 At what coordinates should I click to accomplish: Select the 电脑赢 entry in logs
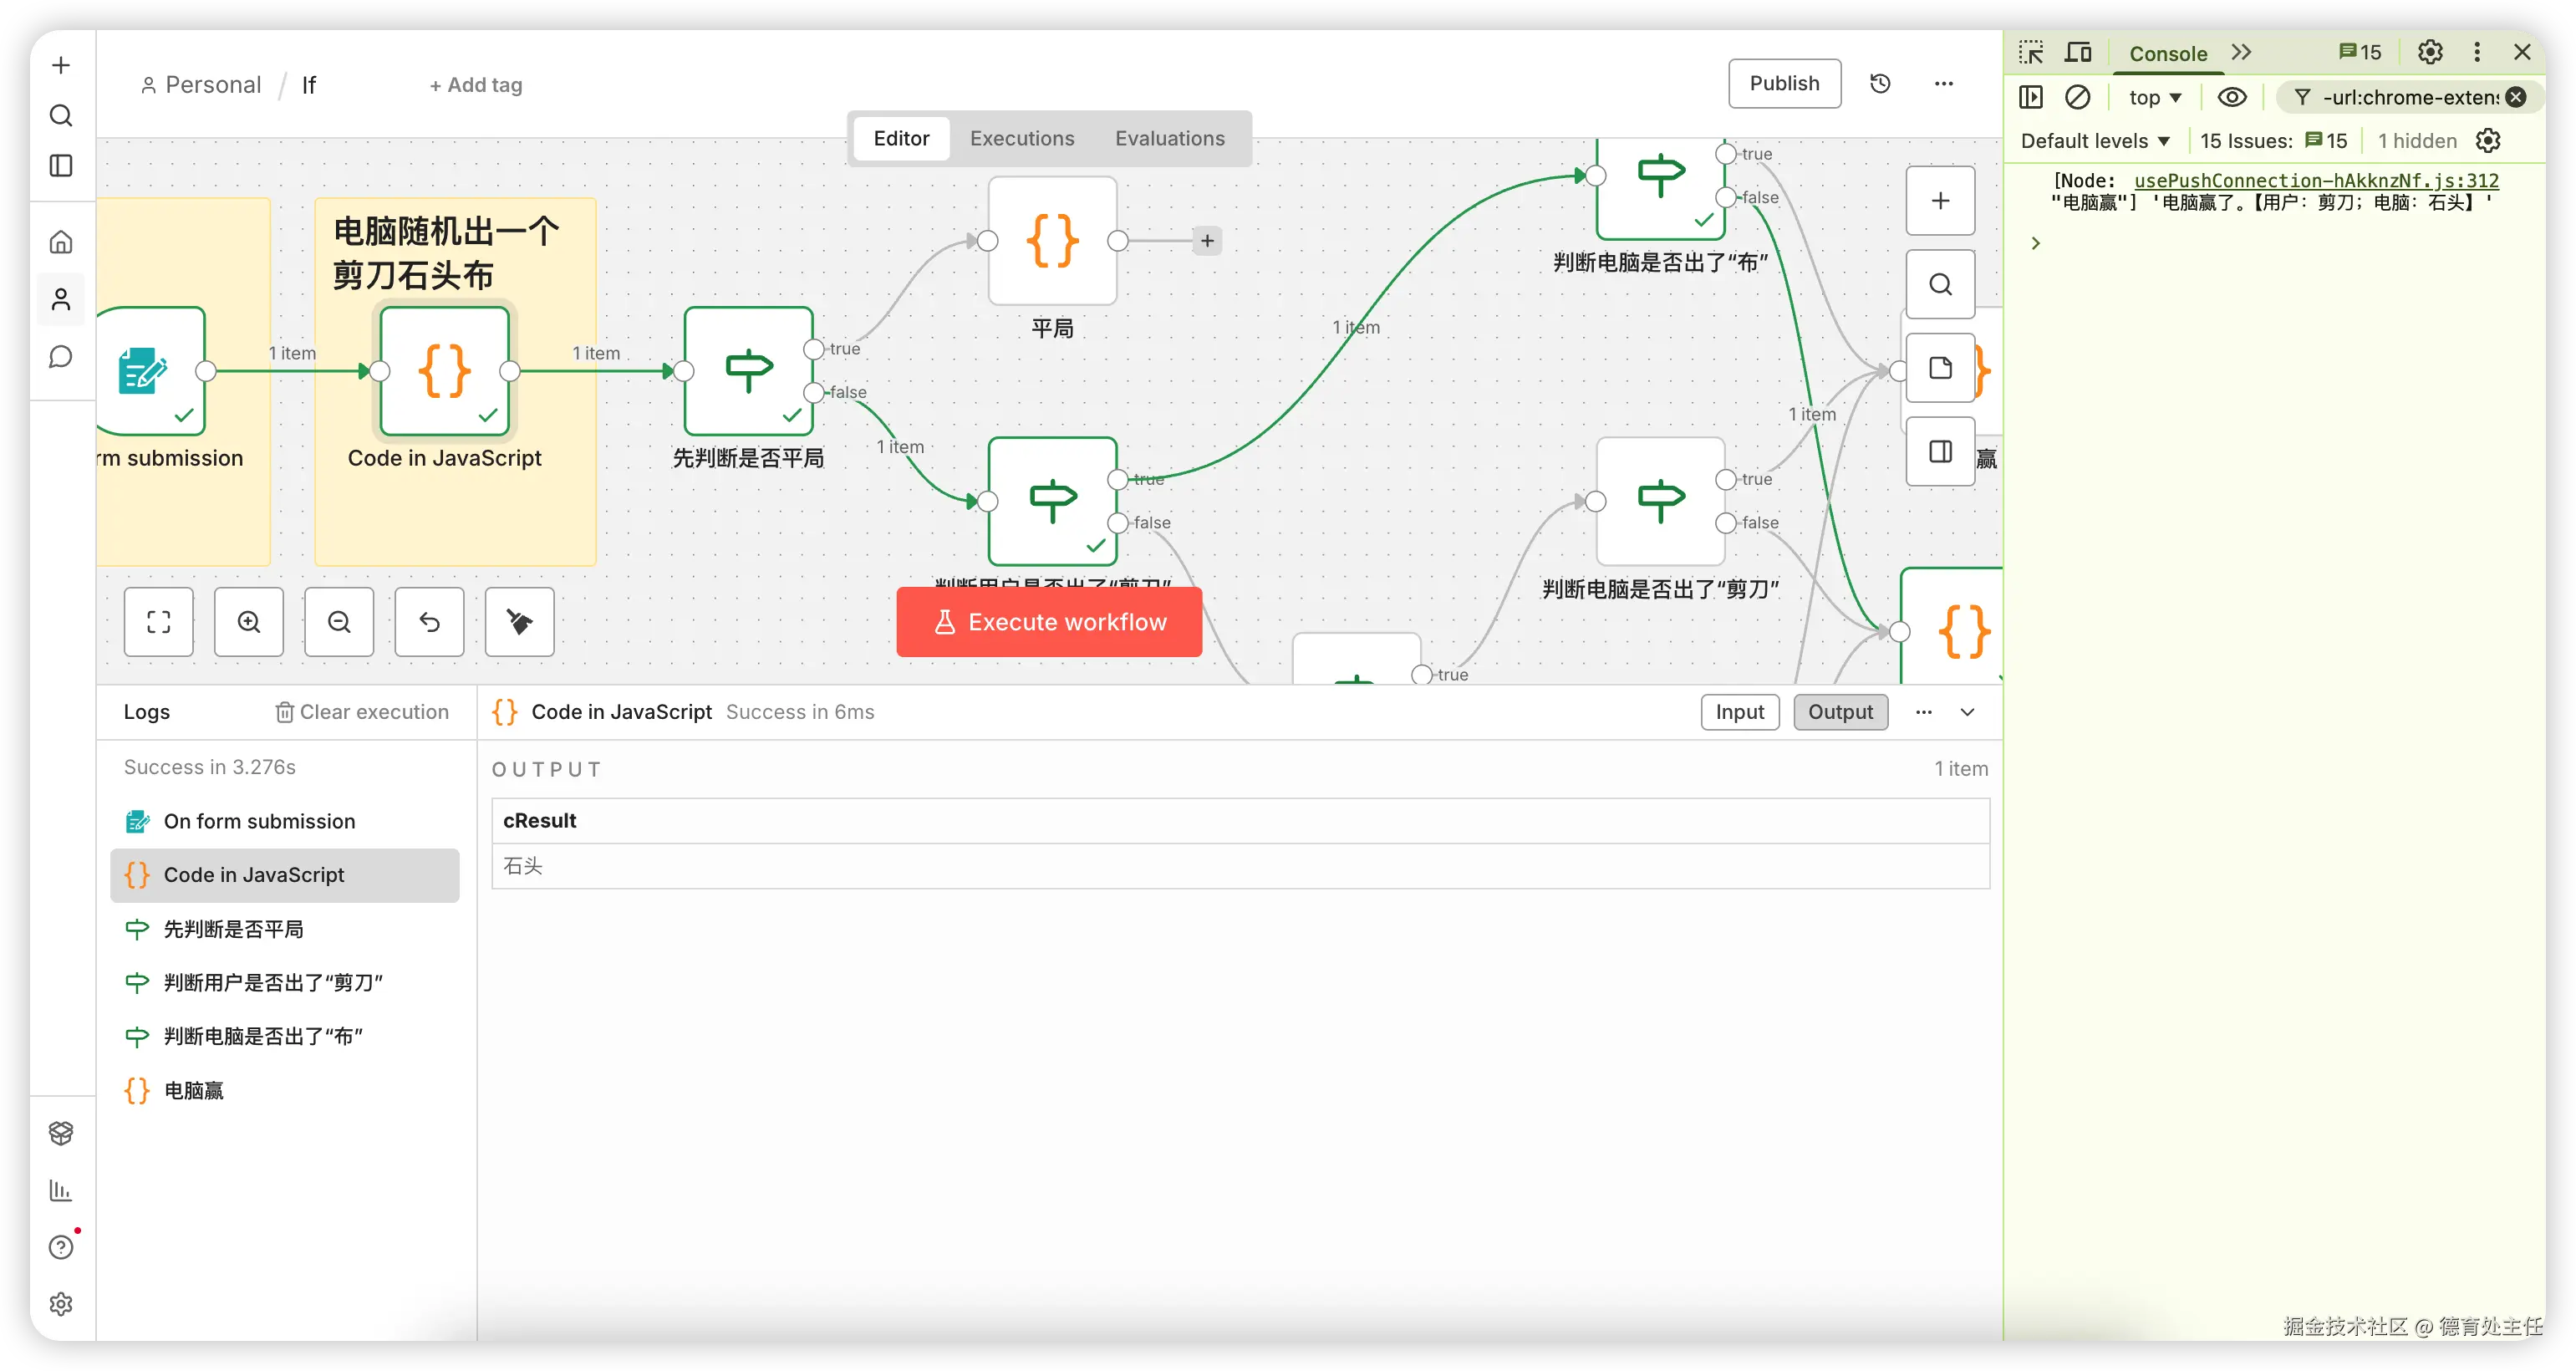194,1090
